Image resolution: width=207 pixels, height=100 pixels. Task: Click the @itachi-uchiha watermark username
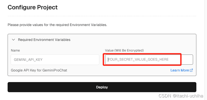pos(188,96)
